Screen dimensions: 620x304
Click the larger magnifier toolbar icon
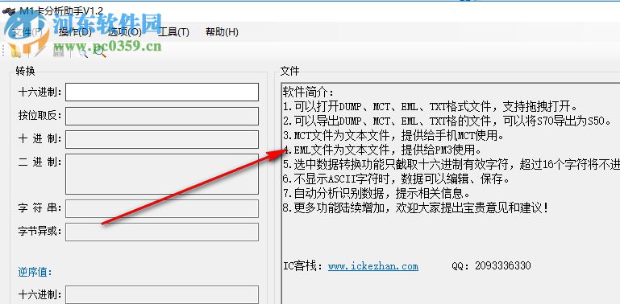click(100, 52)
